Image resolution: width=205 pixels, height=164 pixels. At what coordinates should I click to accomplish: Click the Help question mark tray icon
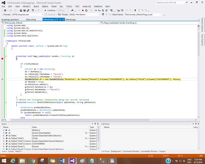[x=168, y=160]
